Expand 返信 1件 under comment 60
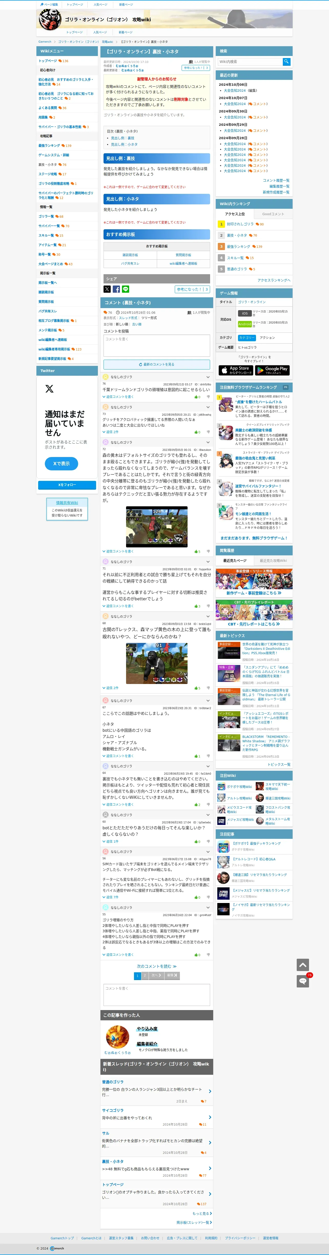 (110, 841)
